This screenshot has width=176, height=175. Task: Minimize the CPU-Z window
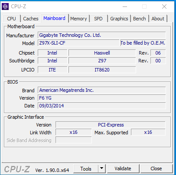coord(125,6)
